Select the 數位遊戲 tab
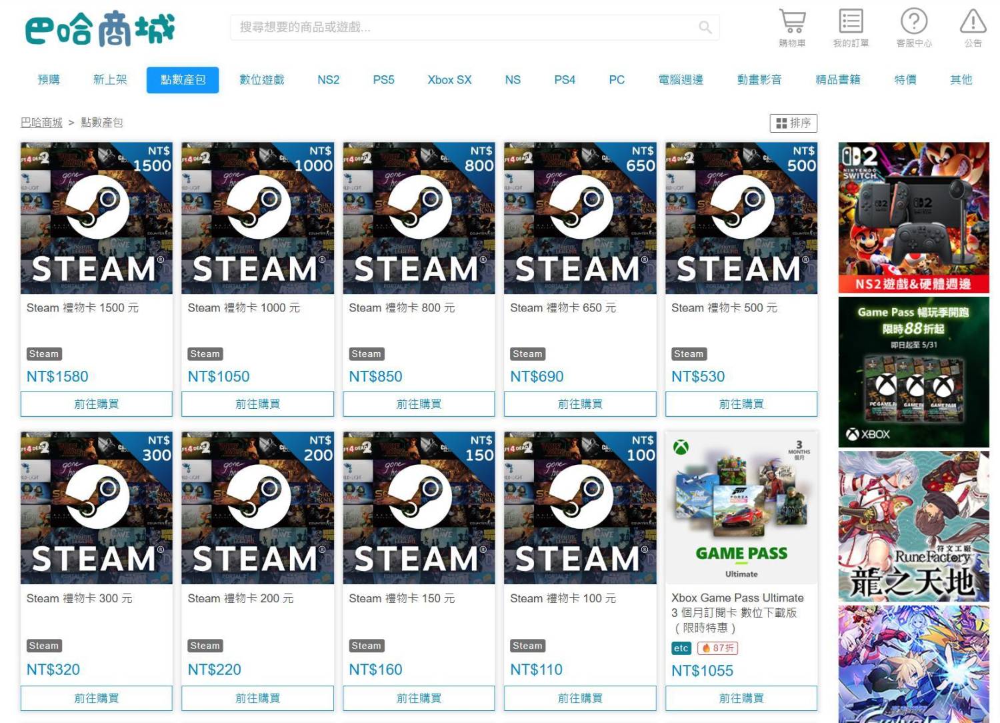This screenshot has width=1000, height=723. coord(262,80)
